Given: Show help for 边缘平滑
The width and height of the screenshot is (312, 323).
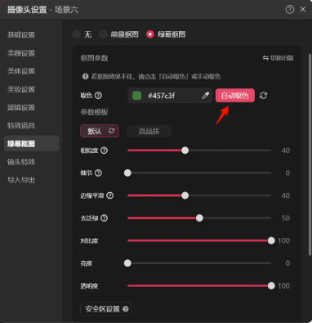Looking at the screenshot, I should (109, 195).
